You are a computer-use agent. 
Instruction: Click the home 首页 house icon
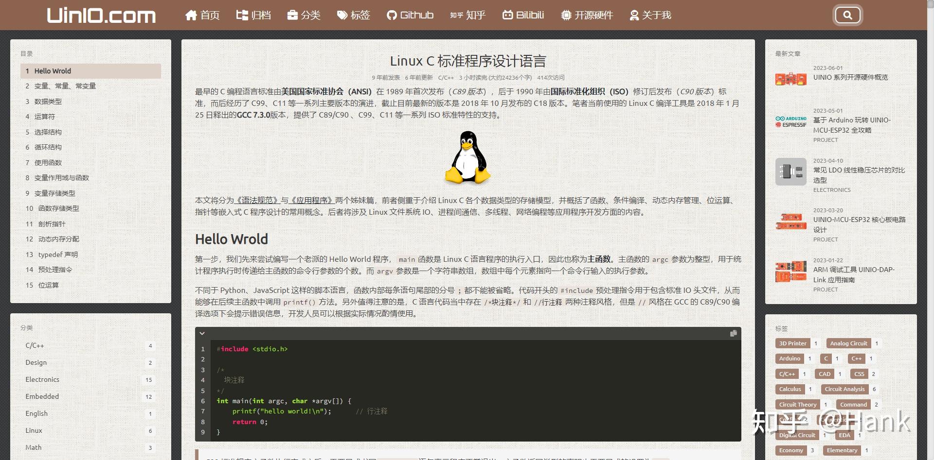pyautogui.click(x=191, y=15)
